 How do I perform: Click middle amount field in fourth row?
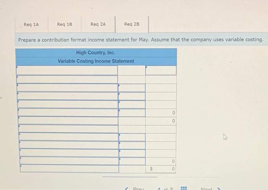(x=132, y=96)
